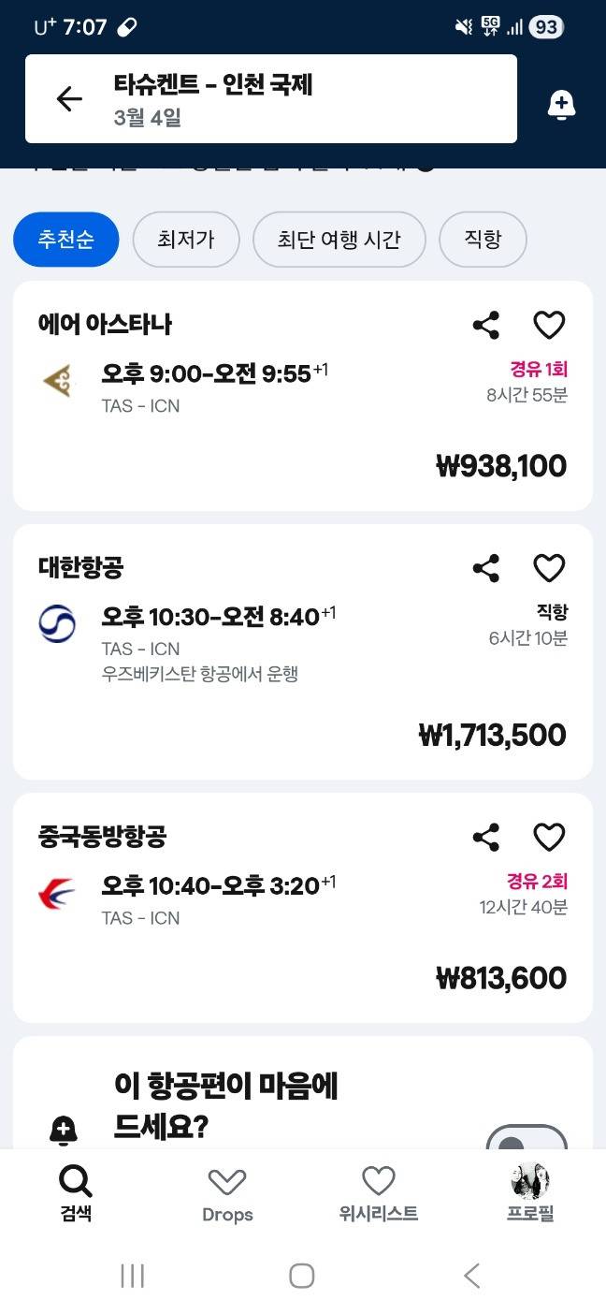Select the 추천순 sort button
The width and height of the screenshot is (606, 1314).
click(x=66, y=240)
